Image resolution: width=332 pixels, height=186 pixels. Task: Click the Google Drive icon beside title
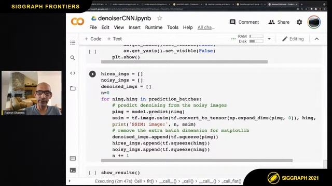93,19
